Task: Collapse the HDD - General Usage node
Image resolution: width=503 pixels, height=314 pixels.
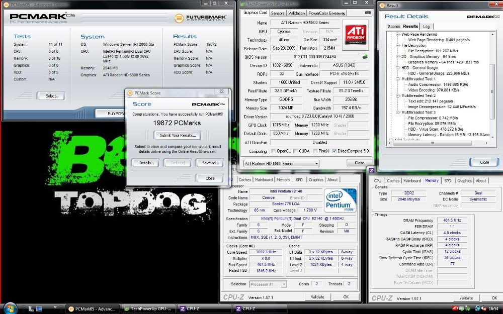Action: [x=397, y=68]
